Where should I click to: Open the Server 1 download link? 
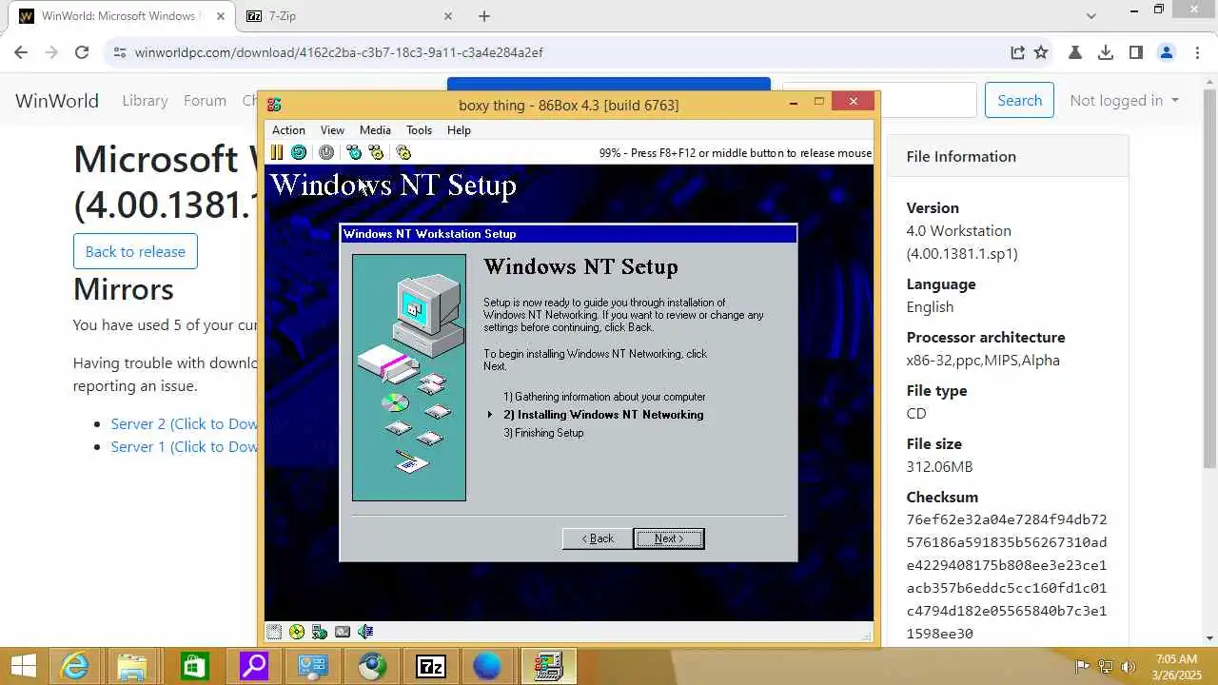point(185,447)
